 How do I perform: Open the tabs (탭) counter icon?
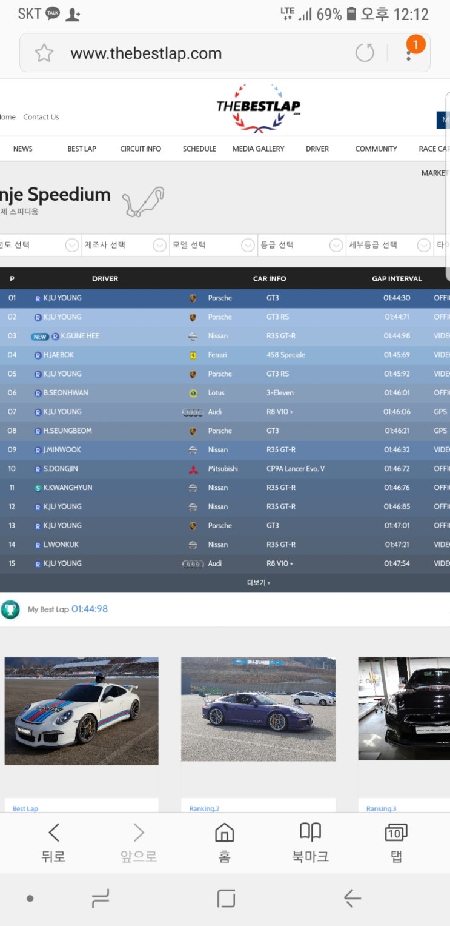[x=396, y=842]
